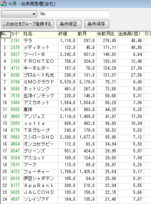Select company FRONTEO

pos(39,61)
